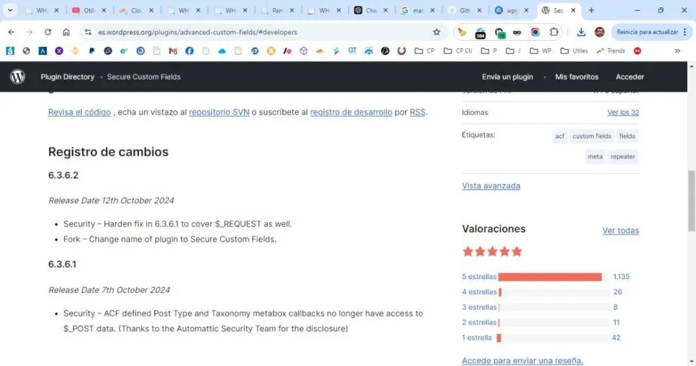This screenshot has width=696, height=366.
Task: Click the WordPress logo in site header
Action: point(18,77)
